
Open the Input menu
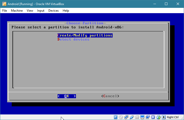(41, 11)
